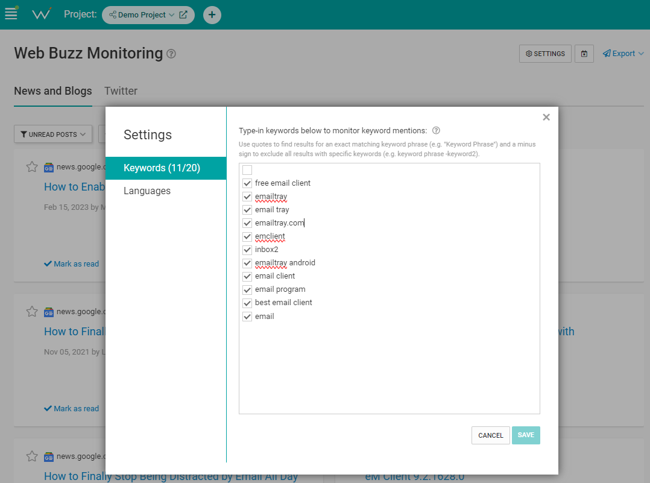650x483 pixels.
Task: Click the 'emailtray.com' keyword text
Action: [x=279, y=223]
